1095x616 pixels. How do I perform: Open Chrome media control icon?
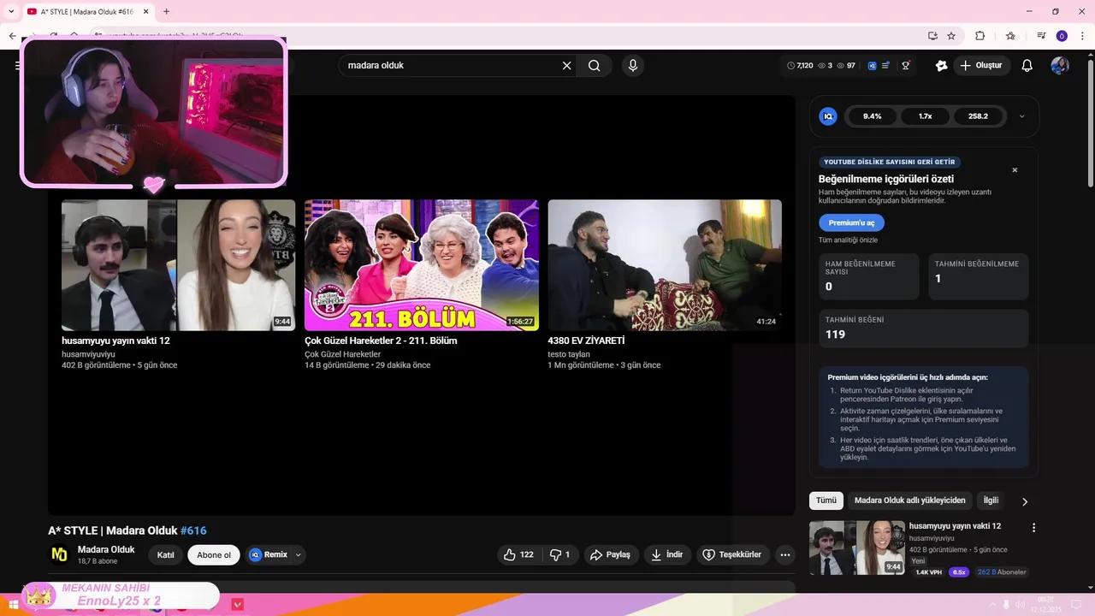pos(1041,36)
